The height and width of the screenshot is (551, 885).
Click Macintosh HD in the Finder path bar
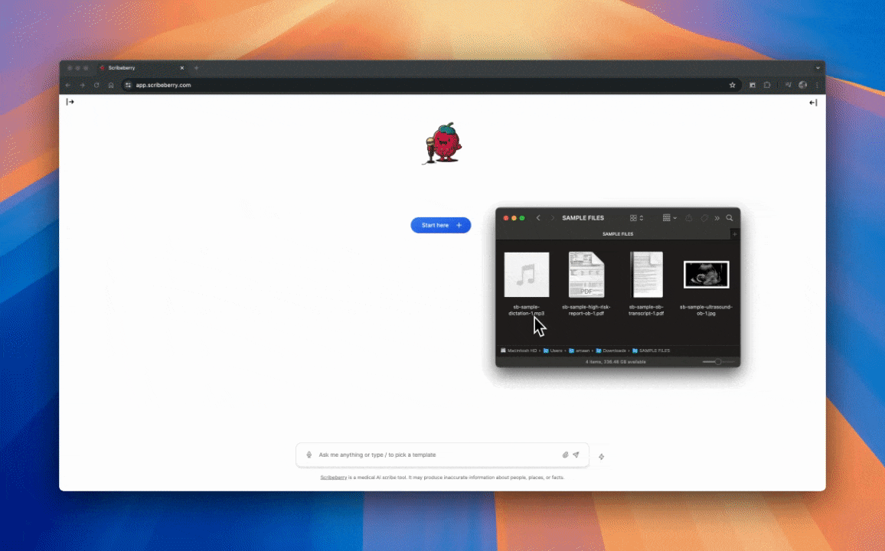(x=519, y=350)
